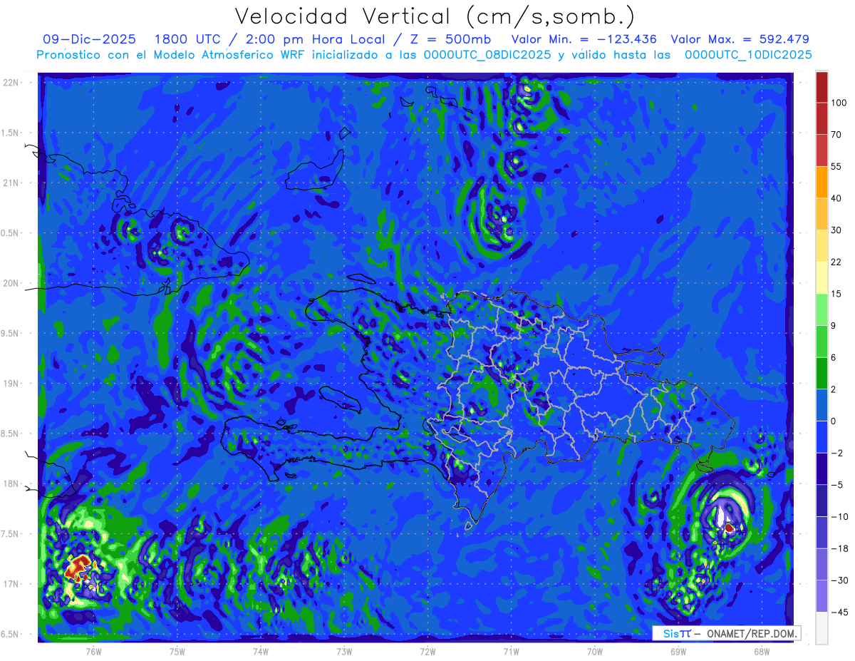Click the '20N' latitude label
855x661 pixels.
(x=11, y=283)
